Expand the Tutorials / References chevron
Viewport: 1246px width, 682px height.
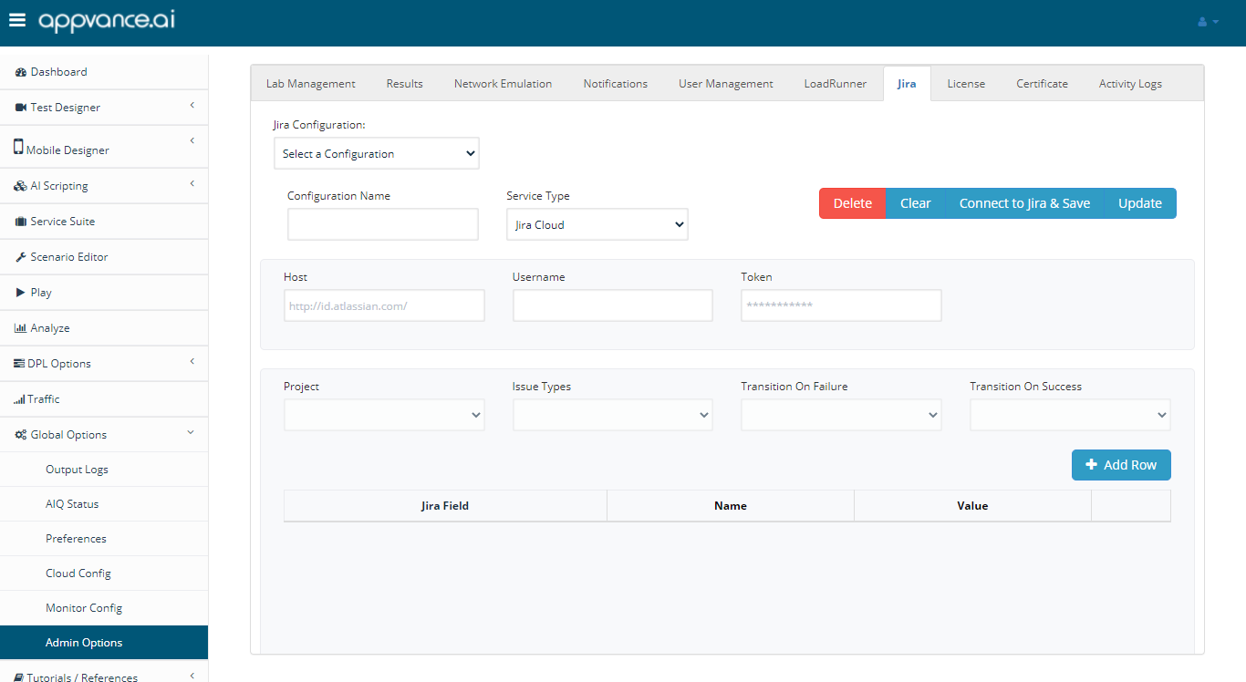click(x=192, y=676)
